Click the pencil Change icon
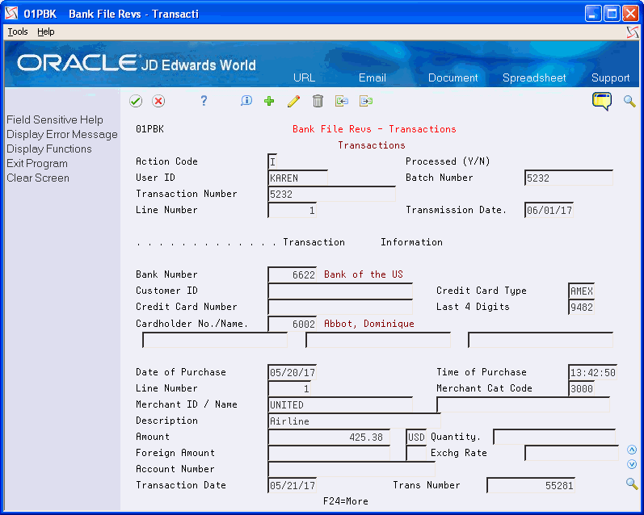Image resolution: width=644 pixels, height=515 pixels. pyautogui.click(x=293, y=101)
